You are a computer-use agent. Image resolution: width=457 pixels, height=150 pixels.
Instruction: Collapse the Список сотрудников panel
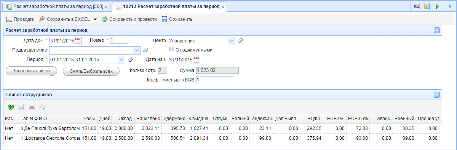[x=437, y=95]
